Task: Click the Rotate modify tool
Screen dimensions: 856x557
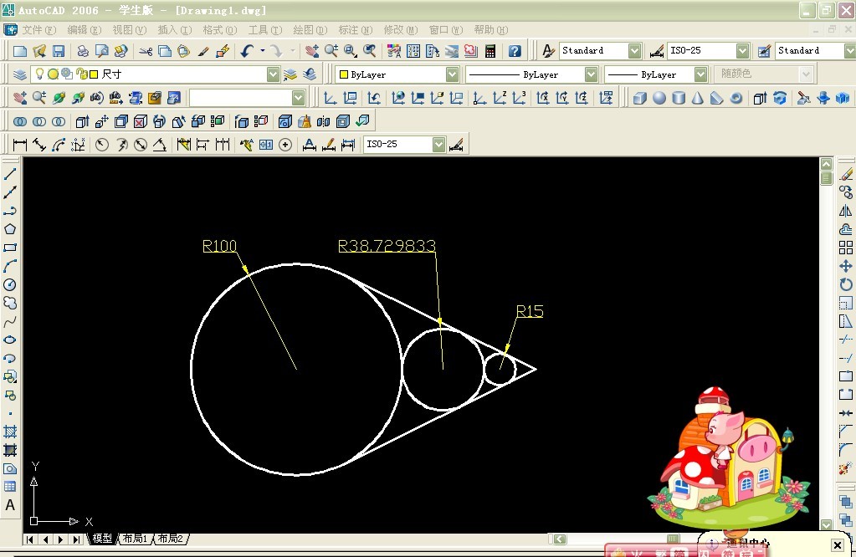Action: [x=846, y=285]
